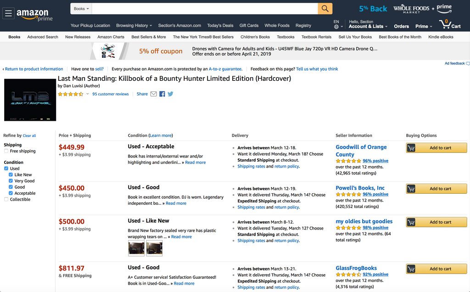Screen dimensions: 470x292
Task: Check the Collectible filter
Action: [6, 199]
